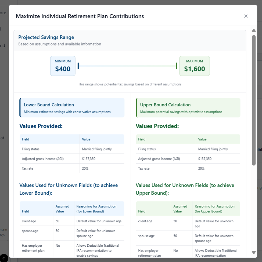Click client.age field in Lower Bound assumptions

point(29,221)
